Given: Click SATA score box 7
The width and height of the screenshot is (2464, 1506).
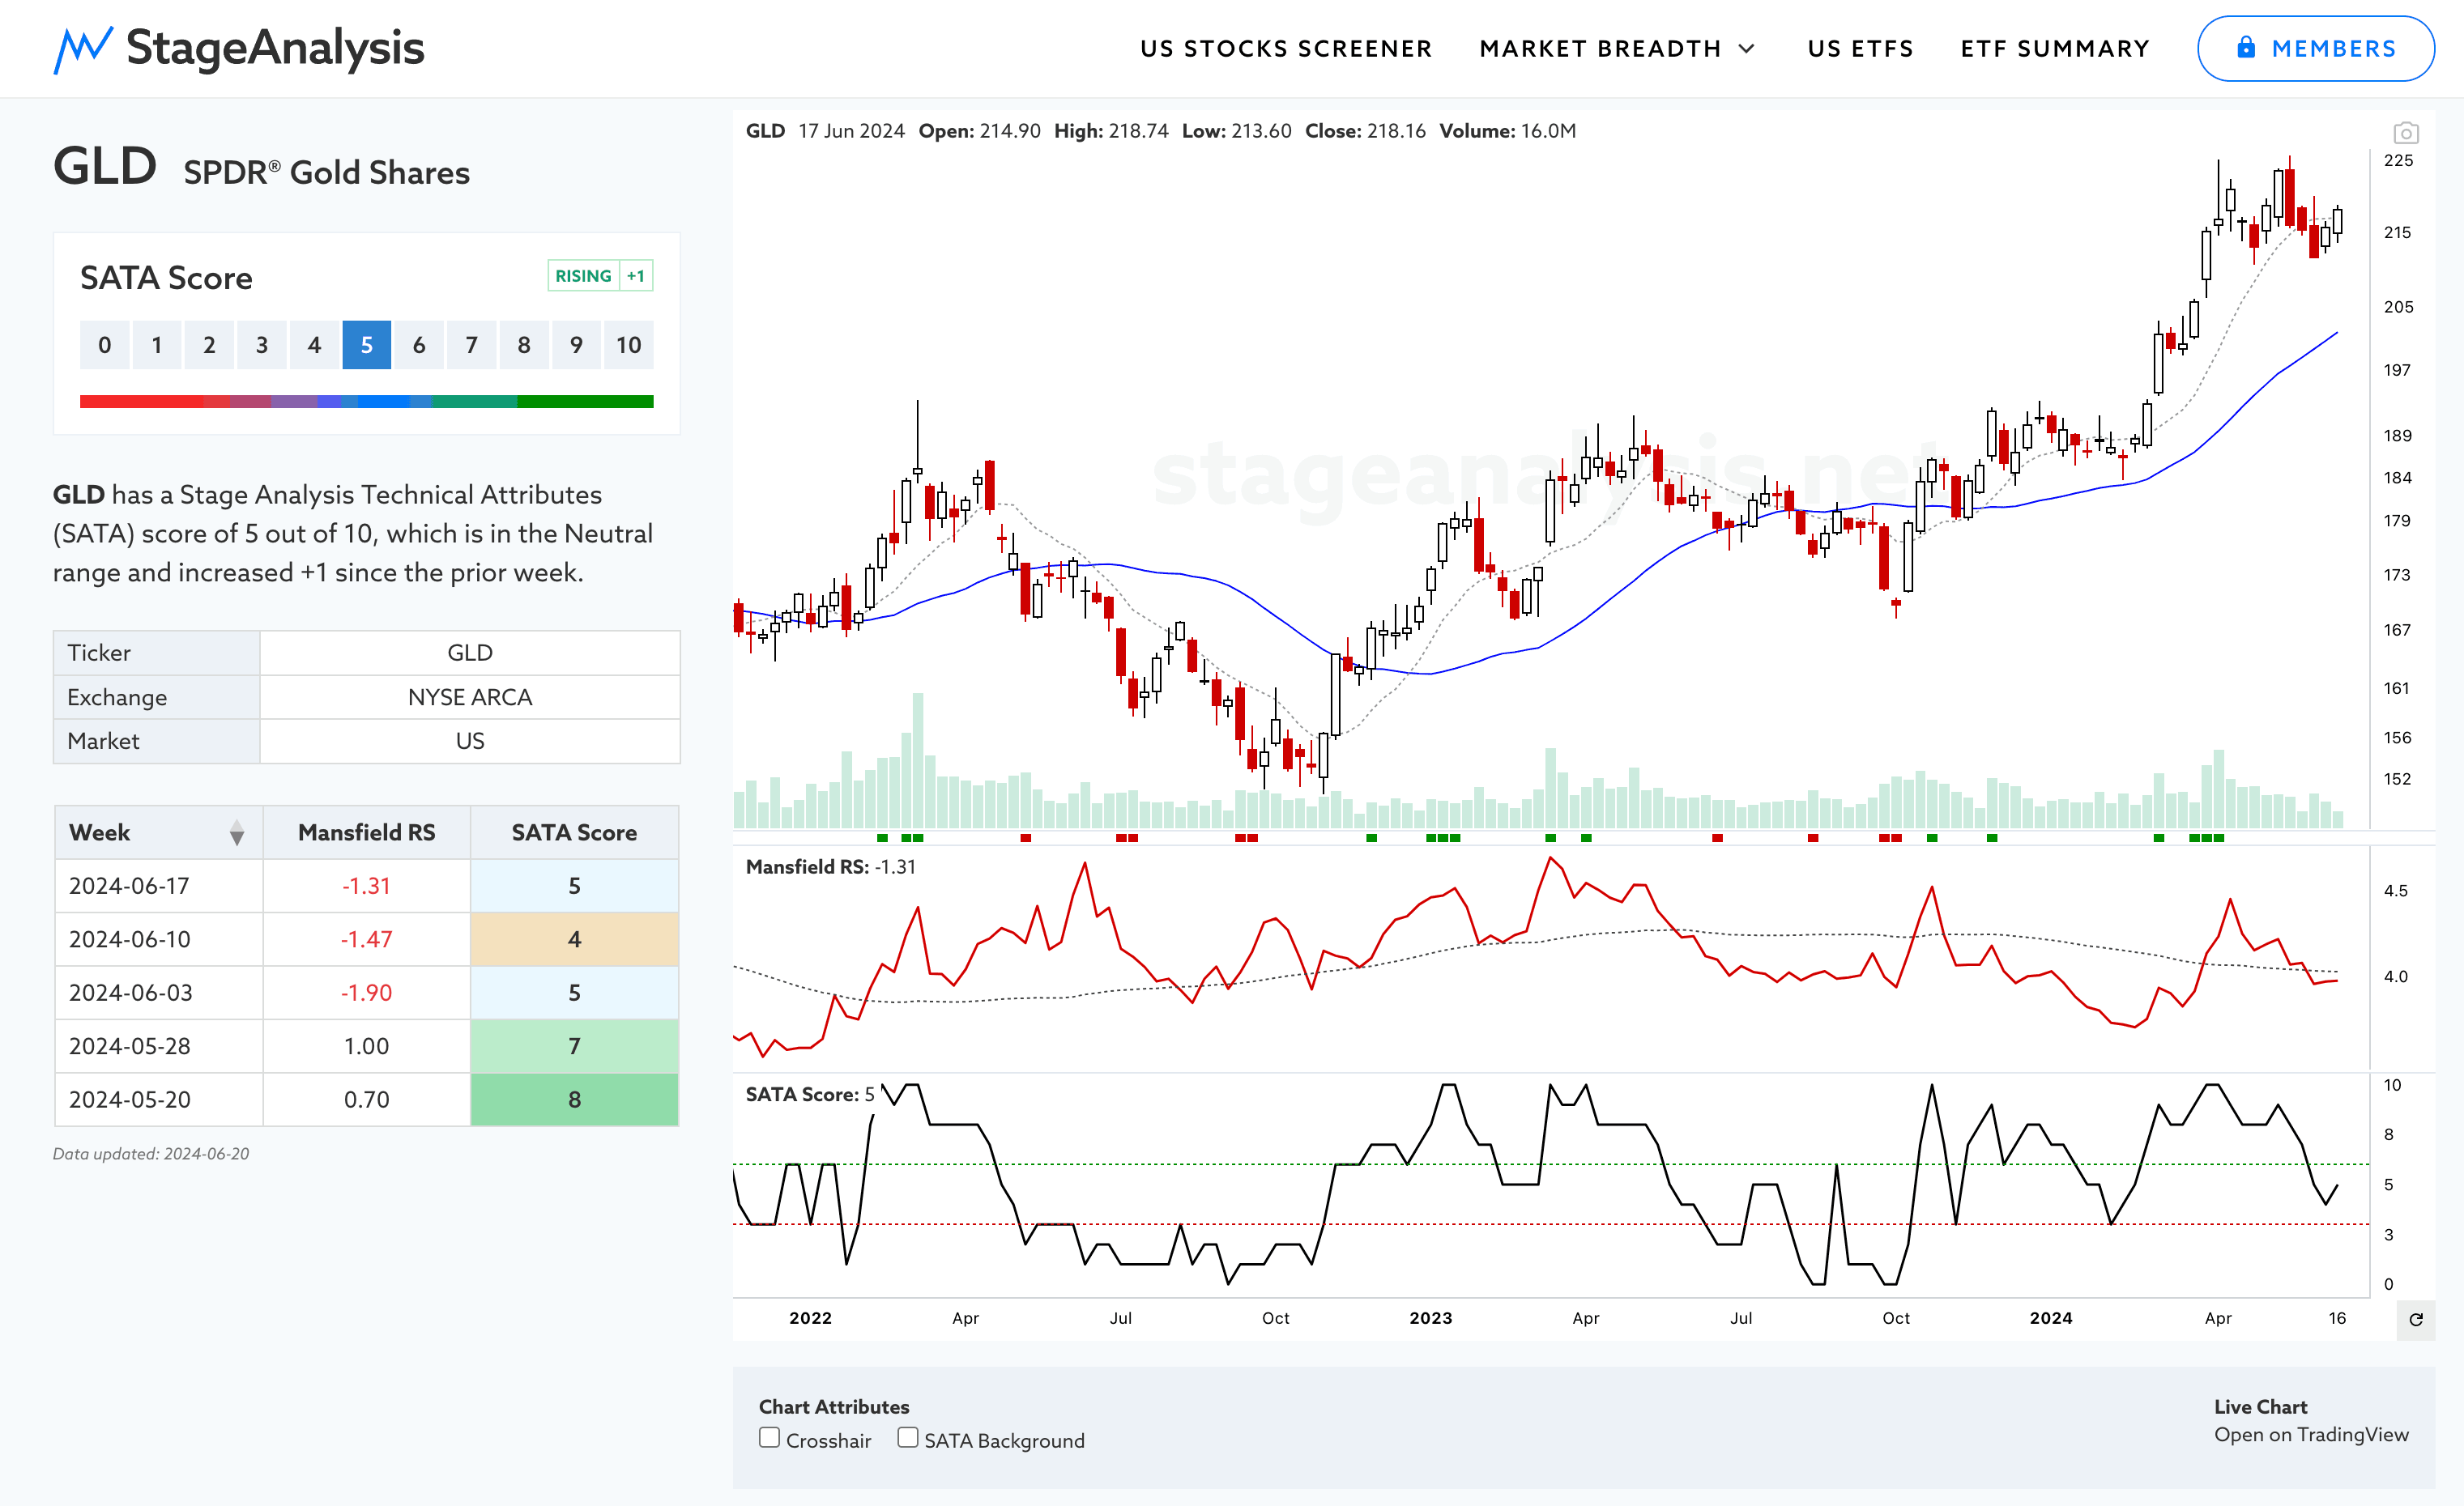Looking at the screenshot, I should [x=471, y=345].
